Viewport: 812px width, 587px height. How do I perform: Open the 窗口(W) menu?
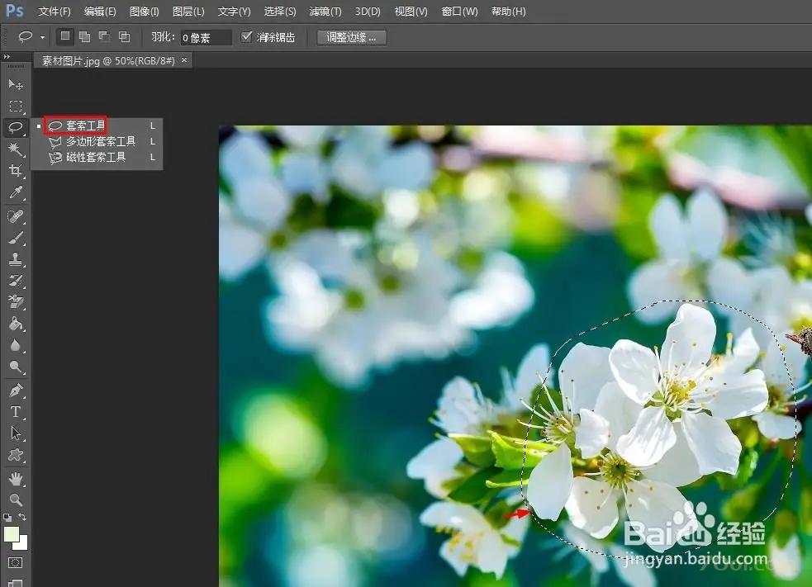[460, 12]
